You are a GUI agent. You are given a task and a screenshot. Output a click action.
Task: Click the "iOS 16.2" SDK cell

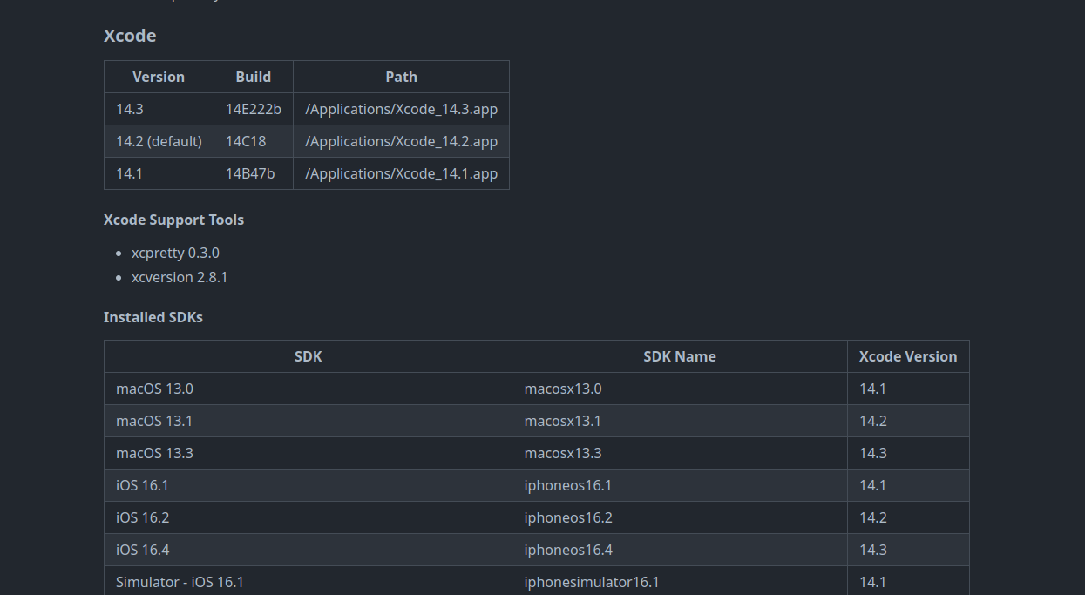(x=308, y=517)
